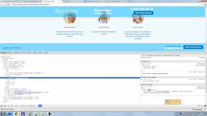Open the floppy disk taskbar app

23,114
